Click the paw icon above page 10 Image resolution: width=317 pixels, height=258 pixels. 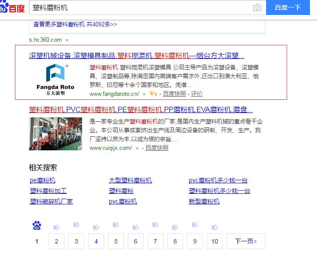[x=214, y=227]
